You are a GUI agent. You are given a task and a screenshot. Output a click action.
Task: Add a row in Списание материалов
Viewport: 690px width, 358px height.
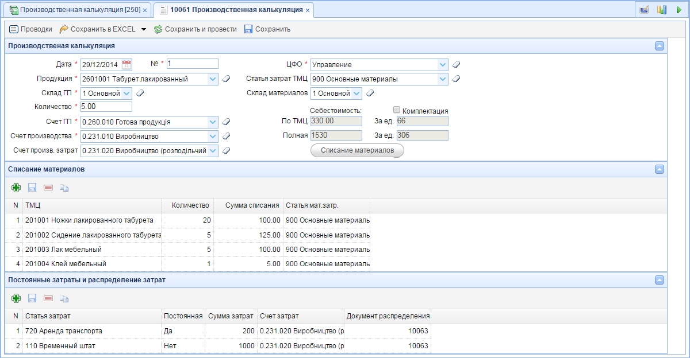pos(16,188)
